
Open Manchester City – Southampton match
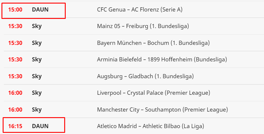162,110
